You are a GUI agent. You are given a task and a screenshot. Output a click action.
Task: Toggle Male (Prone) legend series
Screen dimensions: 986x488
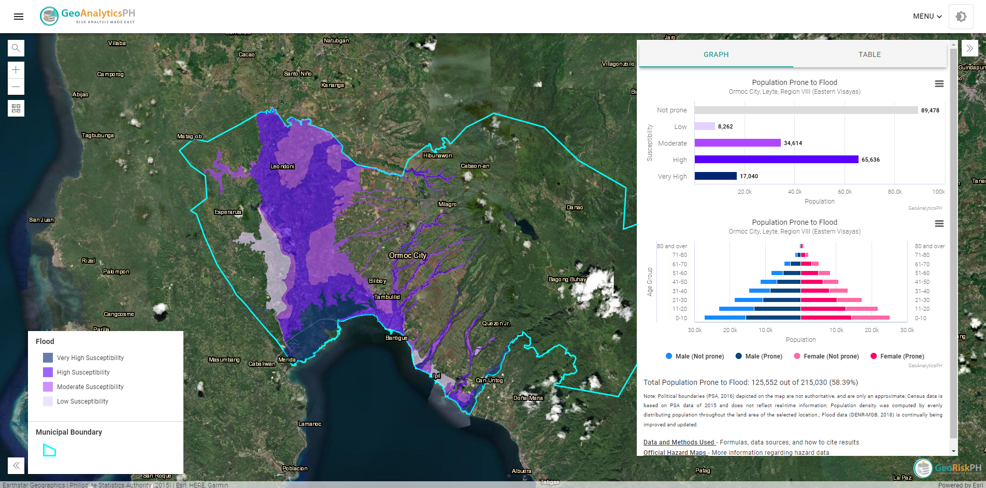[759, 356]
